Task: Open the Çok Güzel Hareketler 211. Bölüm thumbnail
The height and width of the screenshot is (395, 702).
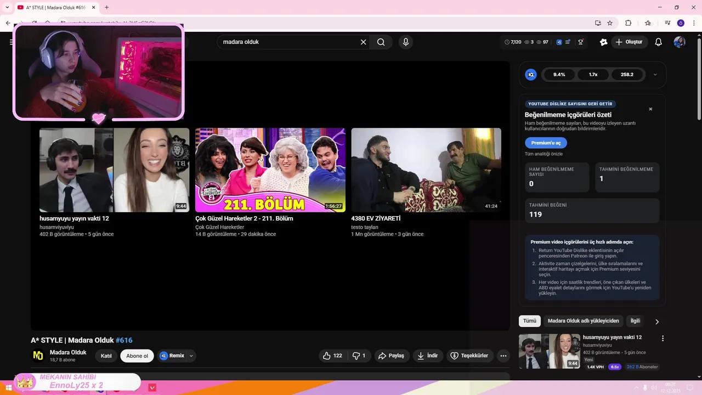Action: pos(270,170)
